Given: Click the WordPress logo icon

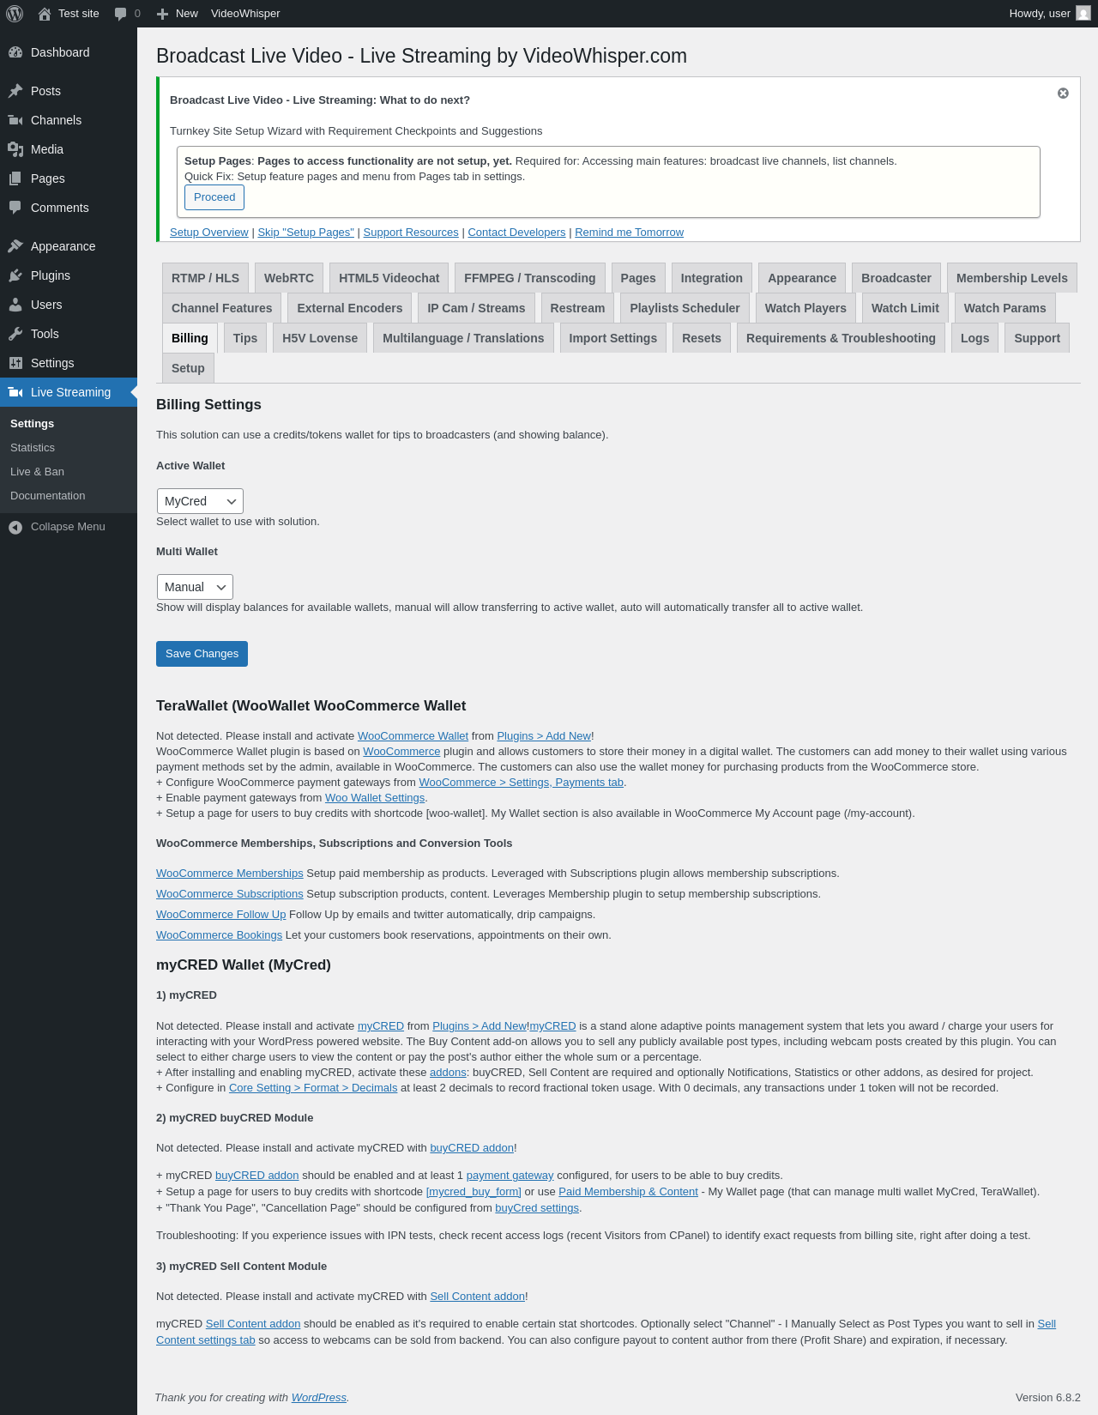Looking at the screenshot, I should 15,14.
